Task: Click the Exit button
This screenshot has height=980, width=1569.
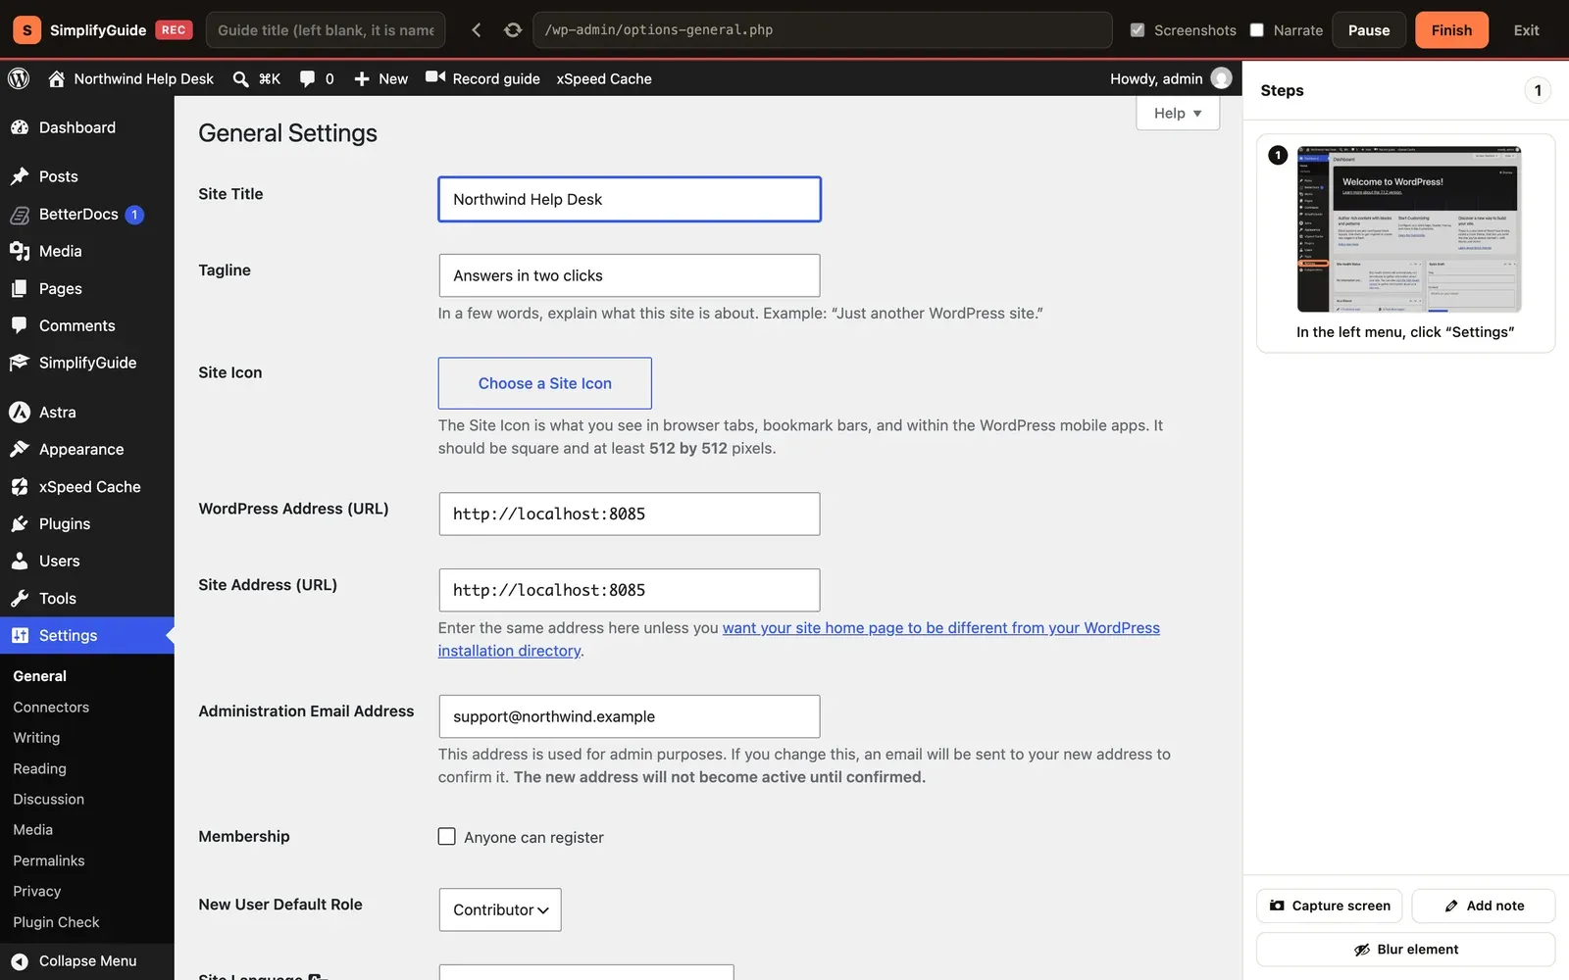Action: click(1526, 30)
